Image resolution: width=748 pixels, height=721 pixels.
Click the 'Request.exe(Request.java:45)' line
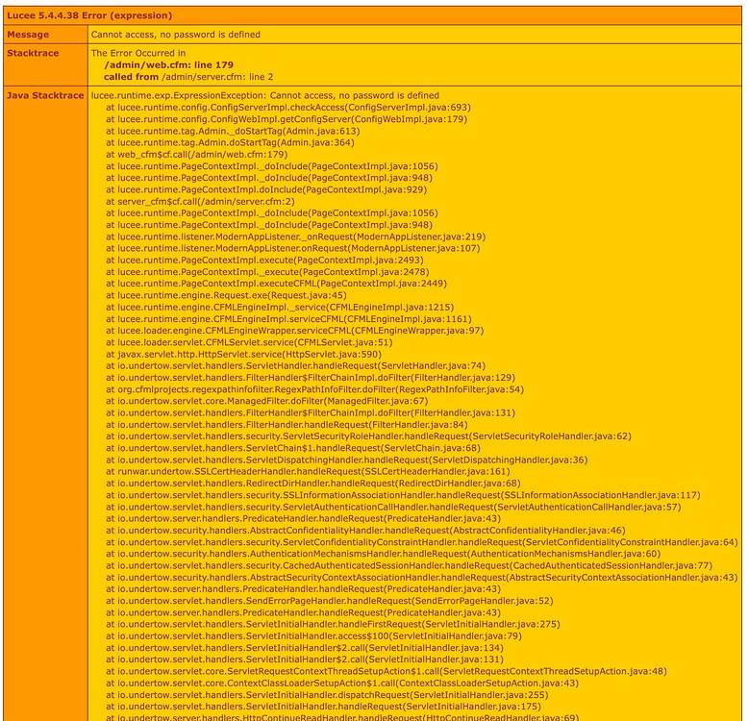[226, 295]
